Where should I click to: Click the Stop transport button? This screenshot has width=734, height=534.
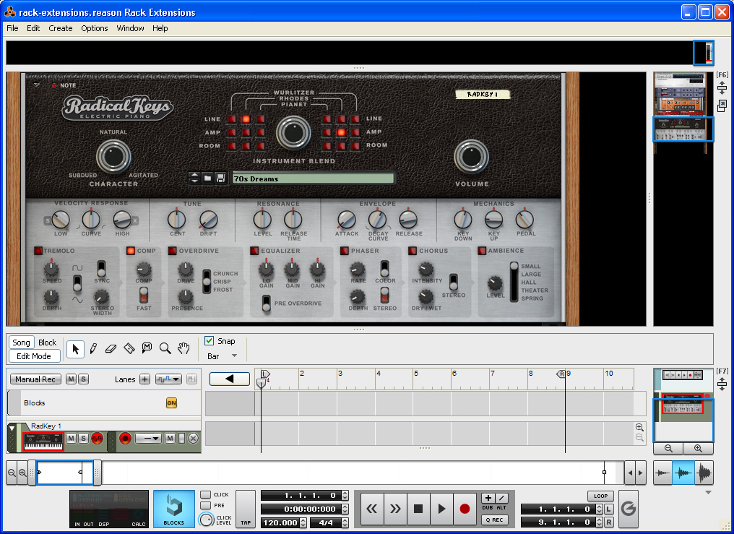click(418, 508)
